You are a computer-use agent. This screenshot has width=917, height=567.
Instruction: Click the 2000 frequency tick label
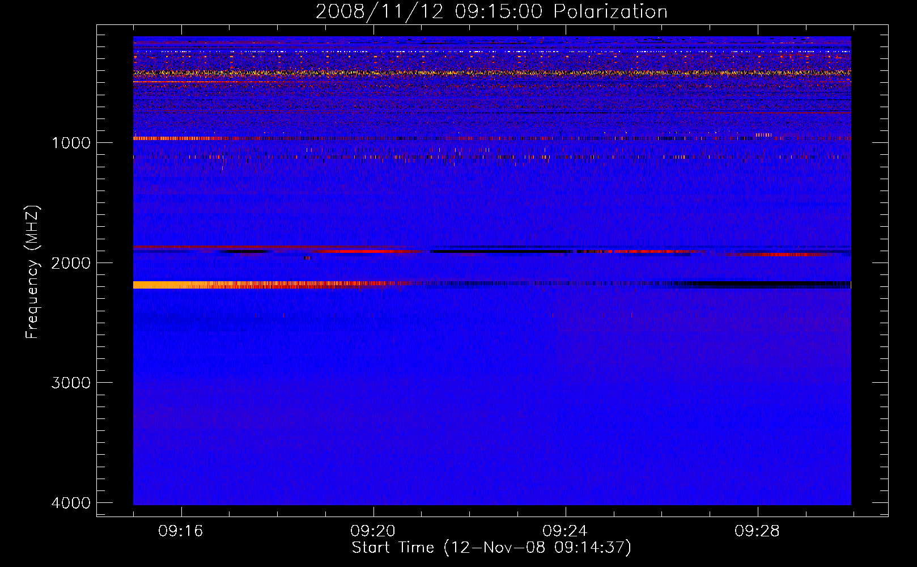pyautogui.click(x=71, y=263)
